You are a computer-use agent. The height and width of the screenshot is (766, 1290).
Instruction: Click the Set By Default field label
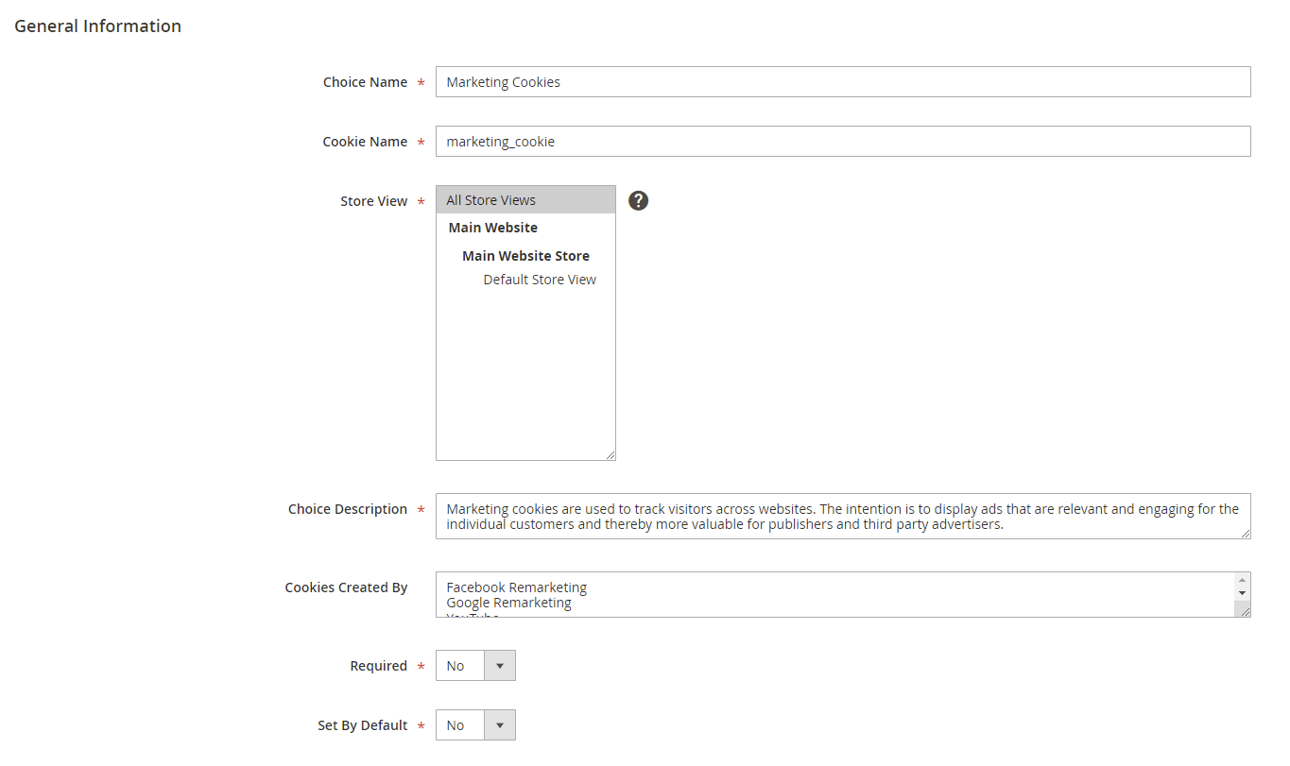[362, 725]
